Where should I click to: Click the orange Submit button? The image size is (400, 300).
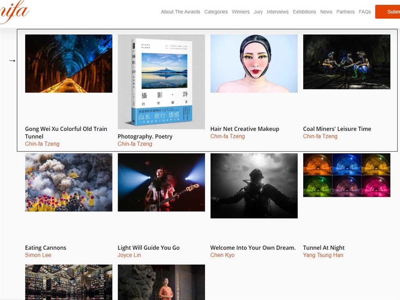point(387,12)
